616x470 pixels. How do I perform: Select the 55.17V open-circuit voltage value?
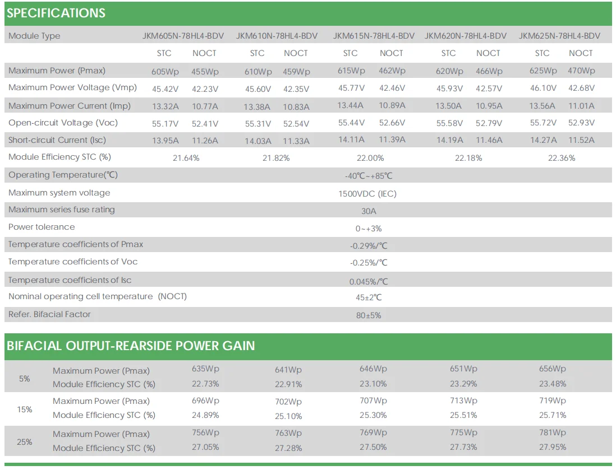(166, 123)
